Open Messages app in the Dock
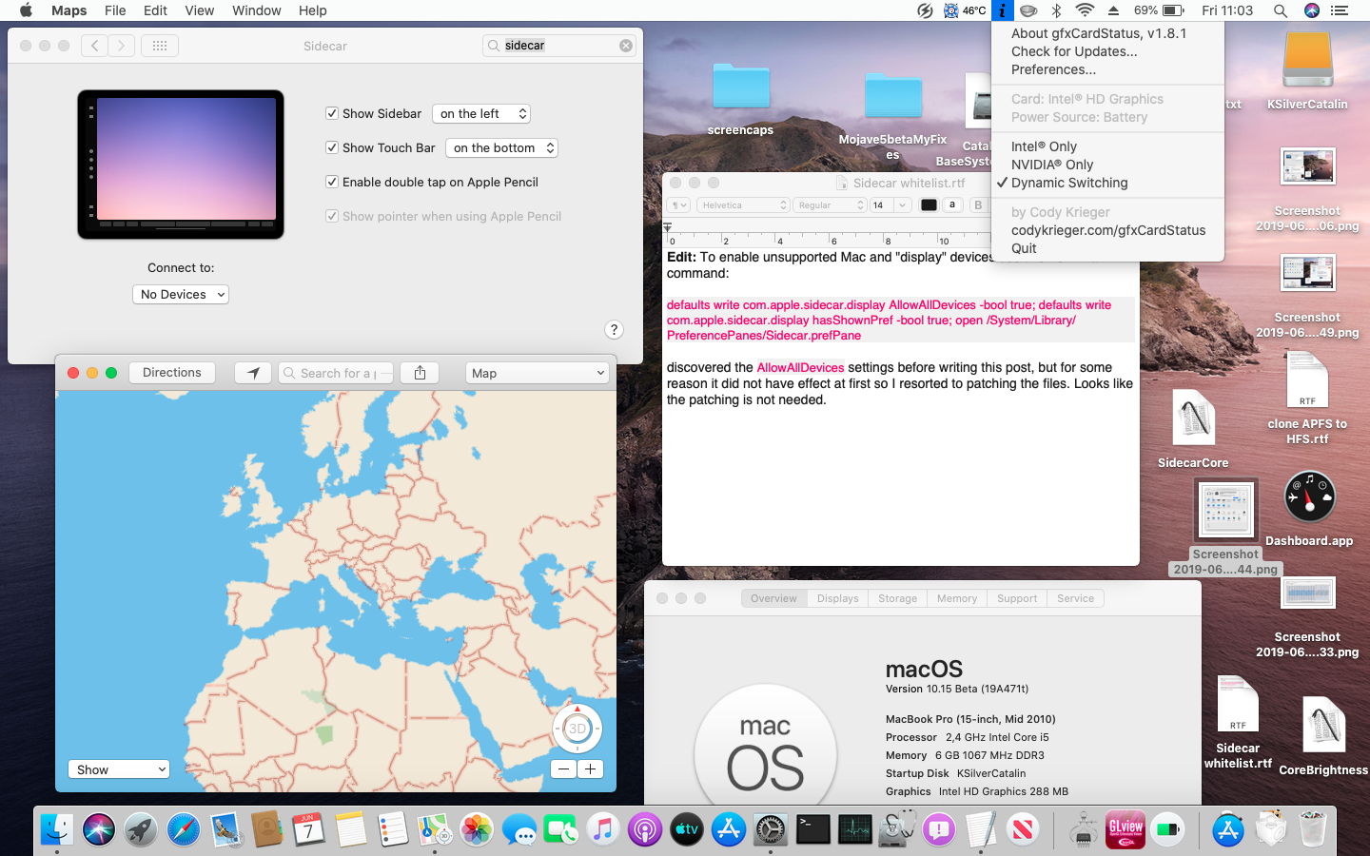 point(519,829)
